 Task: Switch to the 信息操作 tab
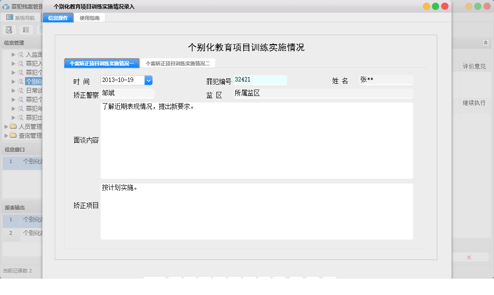[58, 18]
